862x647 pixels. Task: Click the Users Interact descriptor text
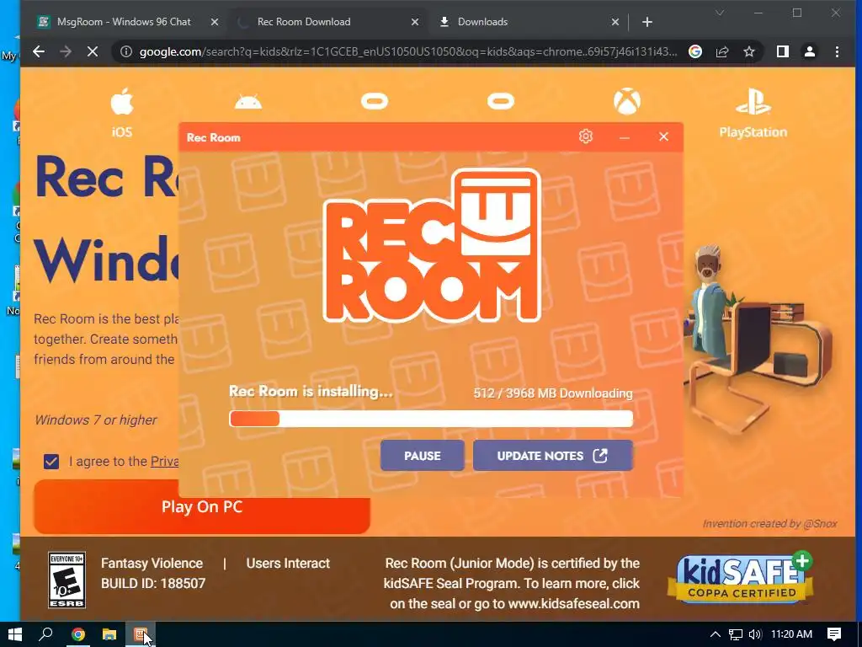[x=288, y=563]
